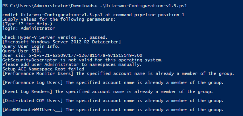Click the Windows Server 2012 R2 Datacenter text
The width and height of the screenshot is (243, 116).
tap(62, 42)
